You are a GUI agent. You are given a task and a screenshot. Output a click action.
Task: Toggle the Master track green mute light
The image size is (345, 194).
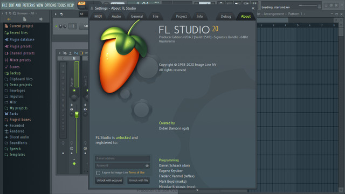74,91
